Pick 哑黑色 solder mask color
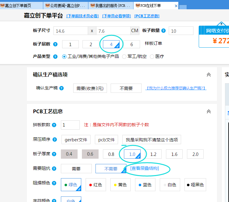This screenshot has width=229, height=202. pyautogui.click(x=195, y=185)
